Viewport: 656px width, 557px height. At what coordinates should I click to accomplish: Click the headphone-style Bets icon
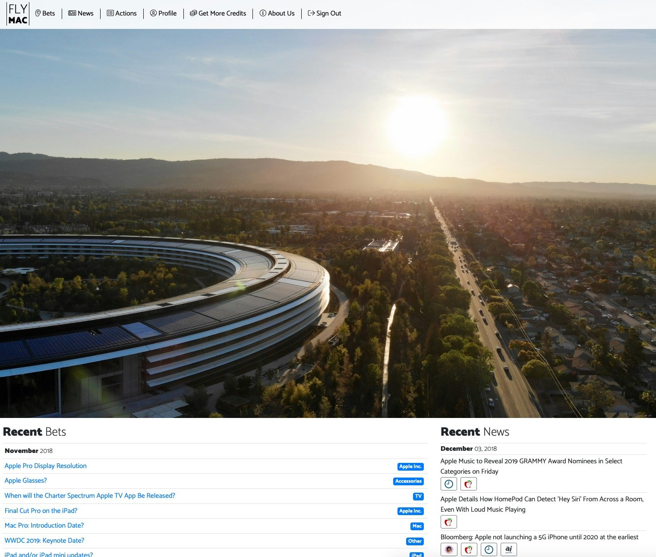pyautogui.click(x=37, y=13)
